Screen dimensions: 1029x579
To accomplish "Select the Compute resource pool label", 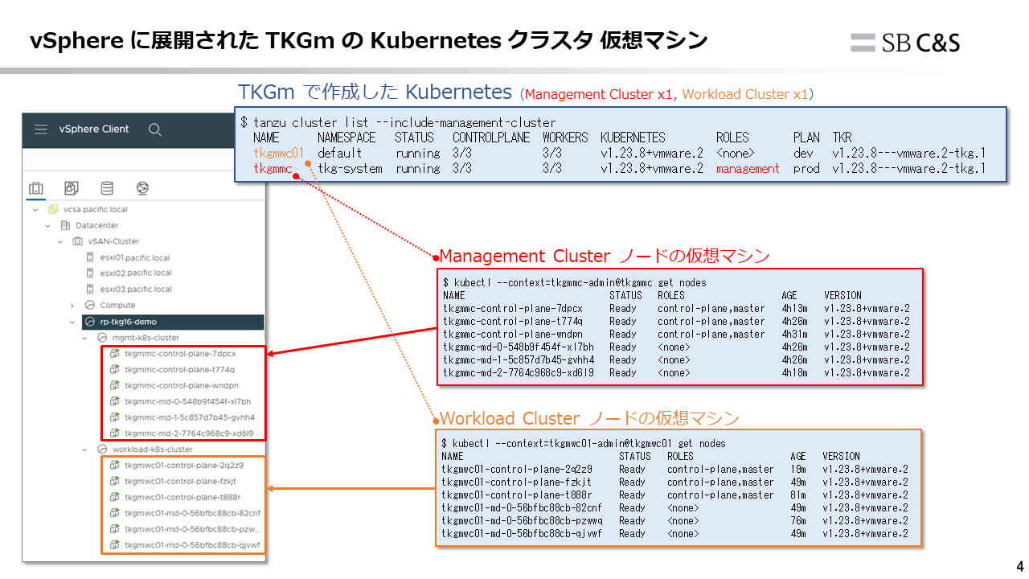I will tap(117, 306).
